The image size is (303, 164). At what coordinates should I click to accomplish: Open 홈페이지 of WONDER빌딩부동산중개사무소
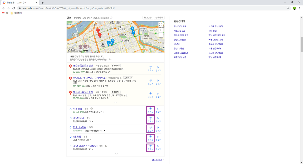point(128,78)
